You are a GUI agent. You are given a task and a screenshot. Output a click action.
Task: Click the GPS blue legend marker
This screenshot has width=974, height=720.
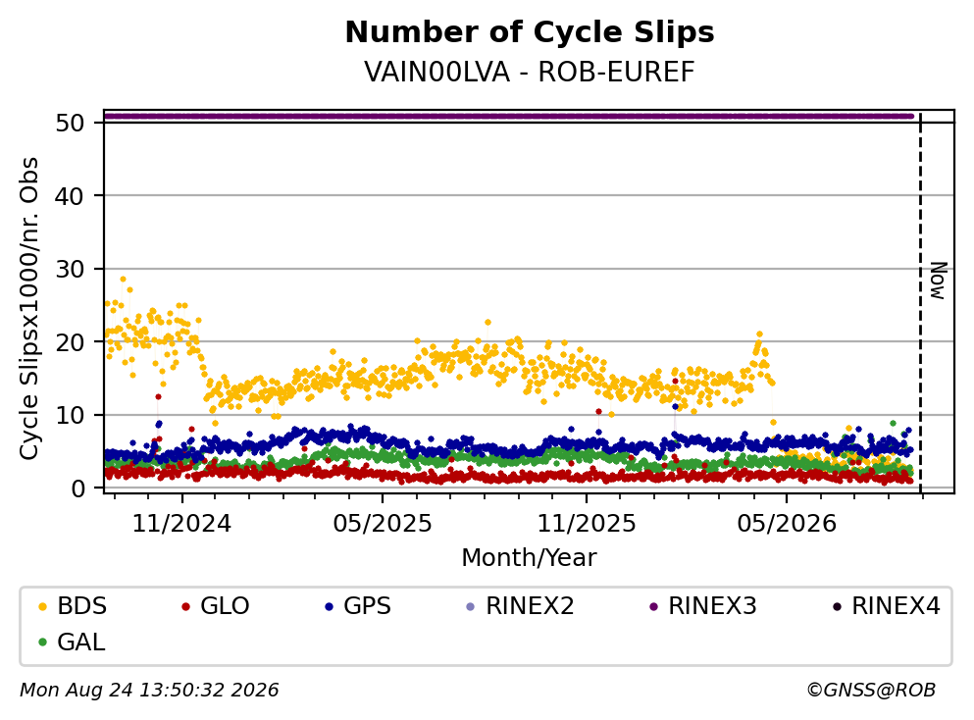pyautogui.click(x=329, y=607)
